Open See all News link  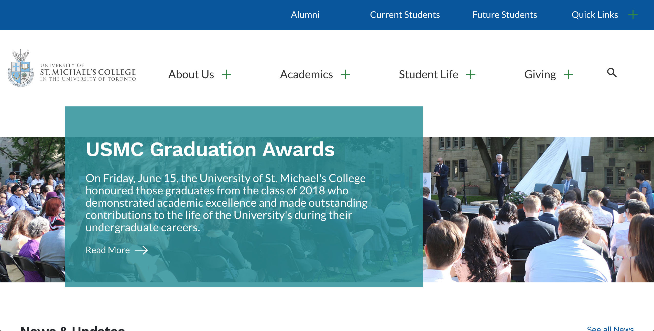coord(610,328)
